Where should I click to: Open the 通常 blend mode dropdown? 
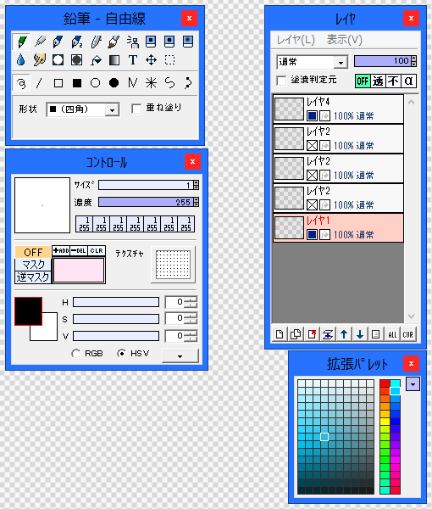pos(341,62)
